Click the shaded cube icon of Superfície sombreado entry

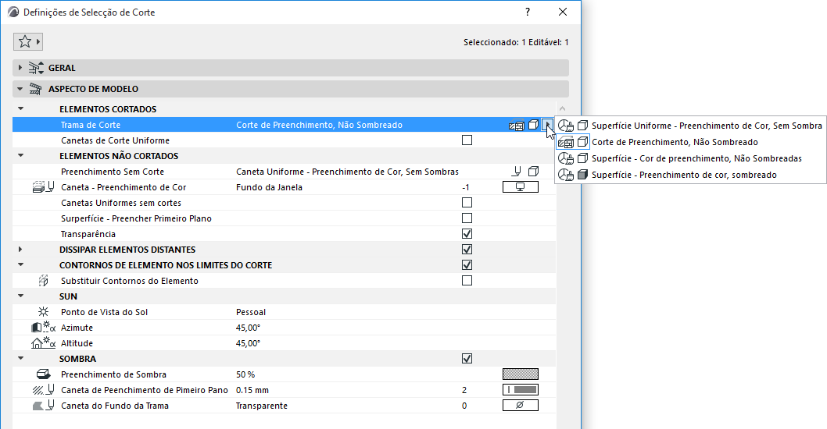point(583,175)
